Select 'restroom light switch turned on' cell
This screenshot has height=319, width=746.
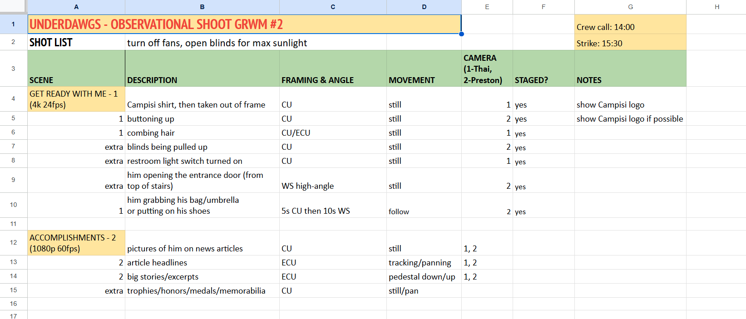pos(202,161)
